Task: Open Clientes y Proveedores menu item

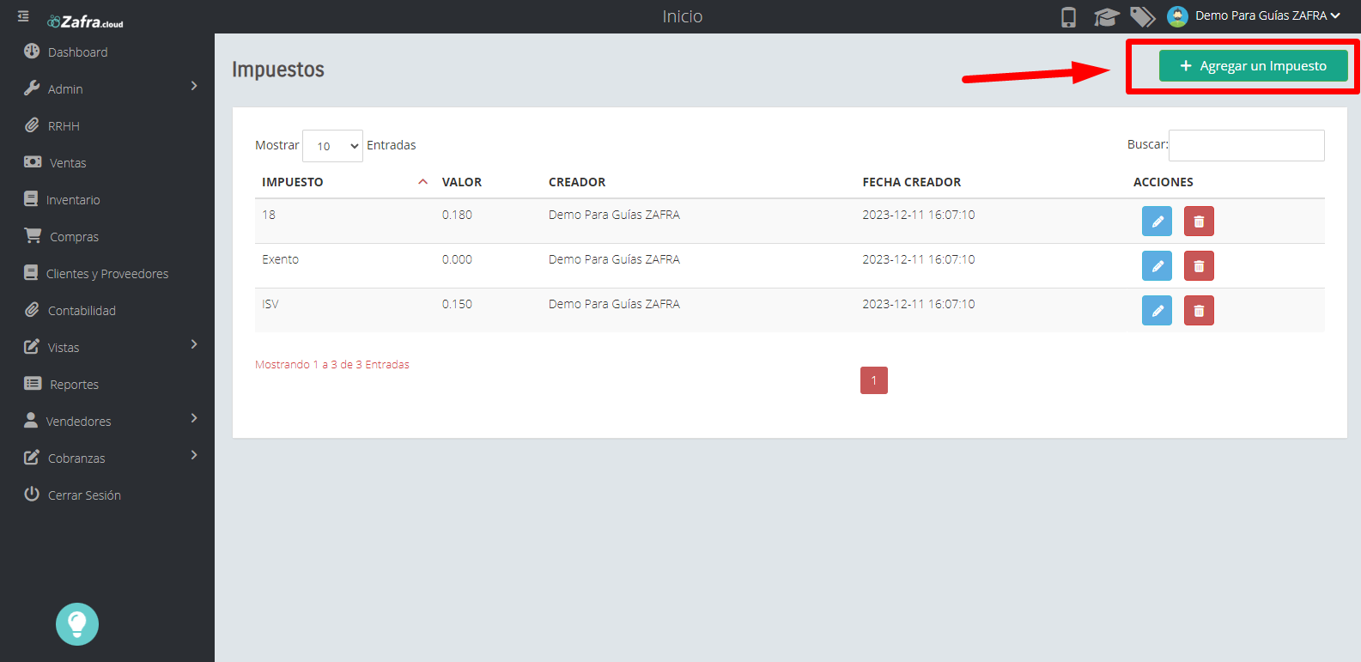Action: tap(107, 274)
